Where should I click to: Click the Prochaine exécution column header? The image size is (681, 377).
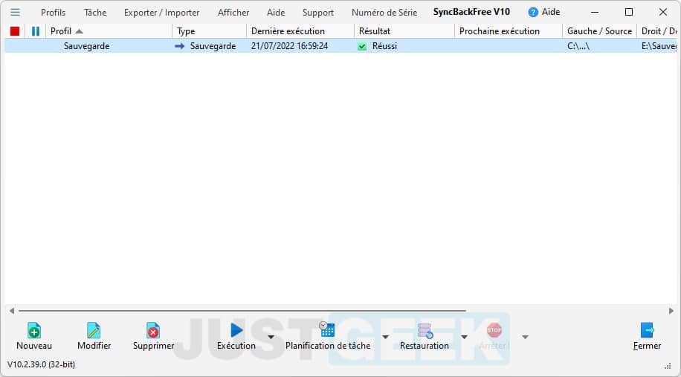(509, 31)
